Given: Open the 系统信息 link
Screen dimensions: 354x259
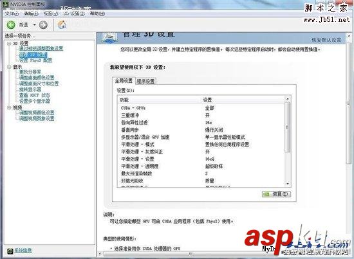Looking at the screenshot, I should (x=23, y=250).
